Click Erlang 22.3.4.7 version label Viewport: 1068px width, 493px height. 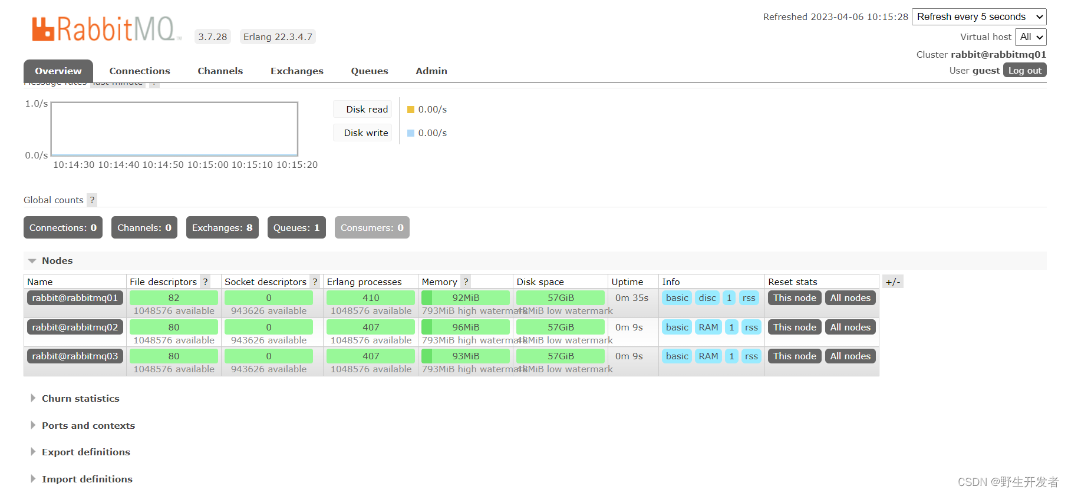tap(278, 37)
